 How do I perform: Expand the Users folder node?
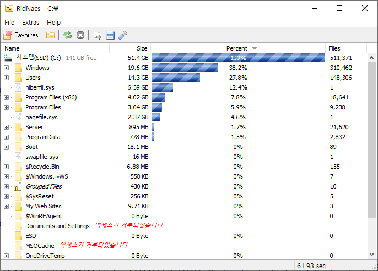[6, 78]
